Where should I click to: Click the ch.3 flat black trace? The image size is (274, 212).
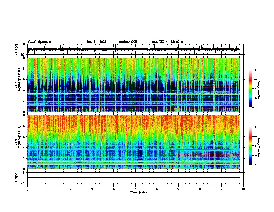pos(134,177)
